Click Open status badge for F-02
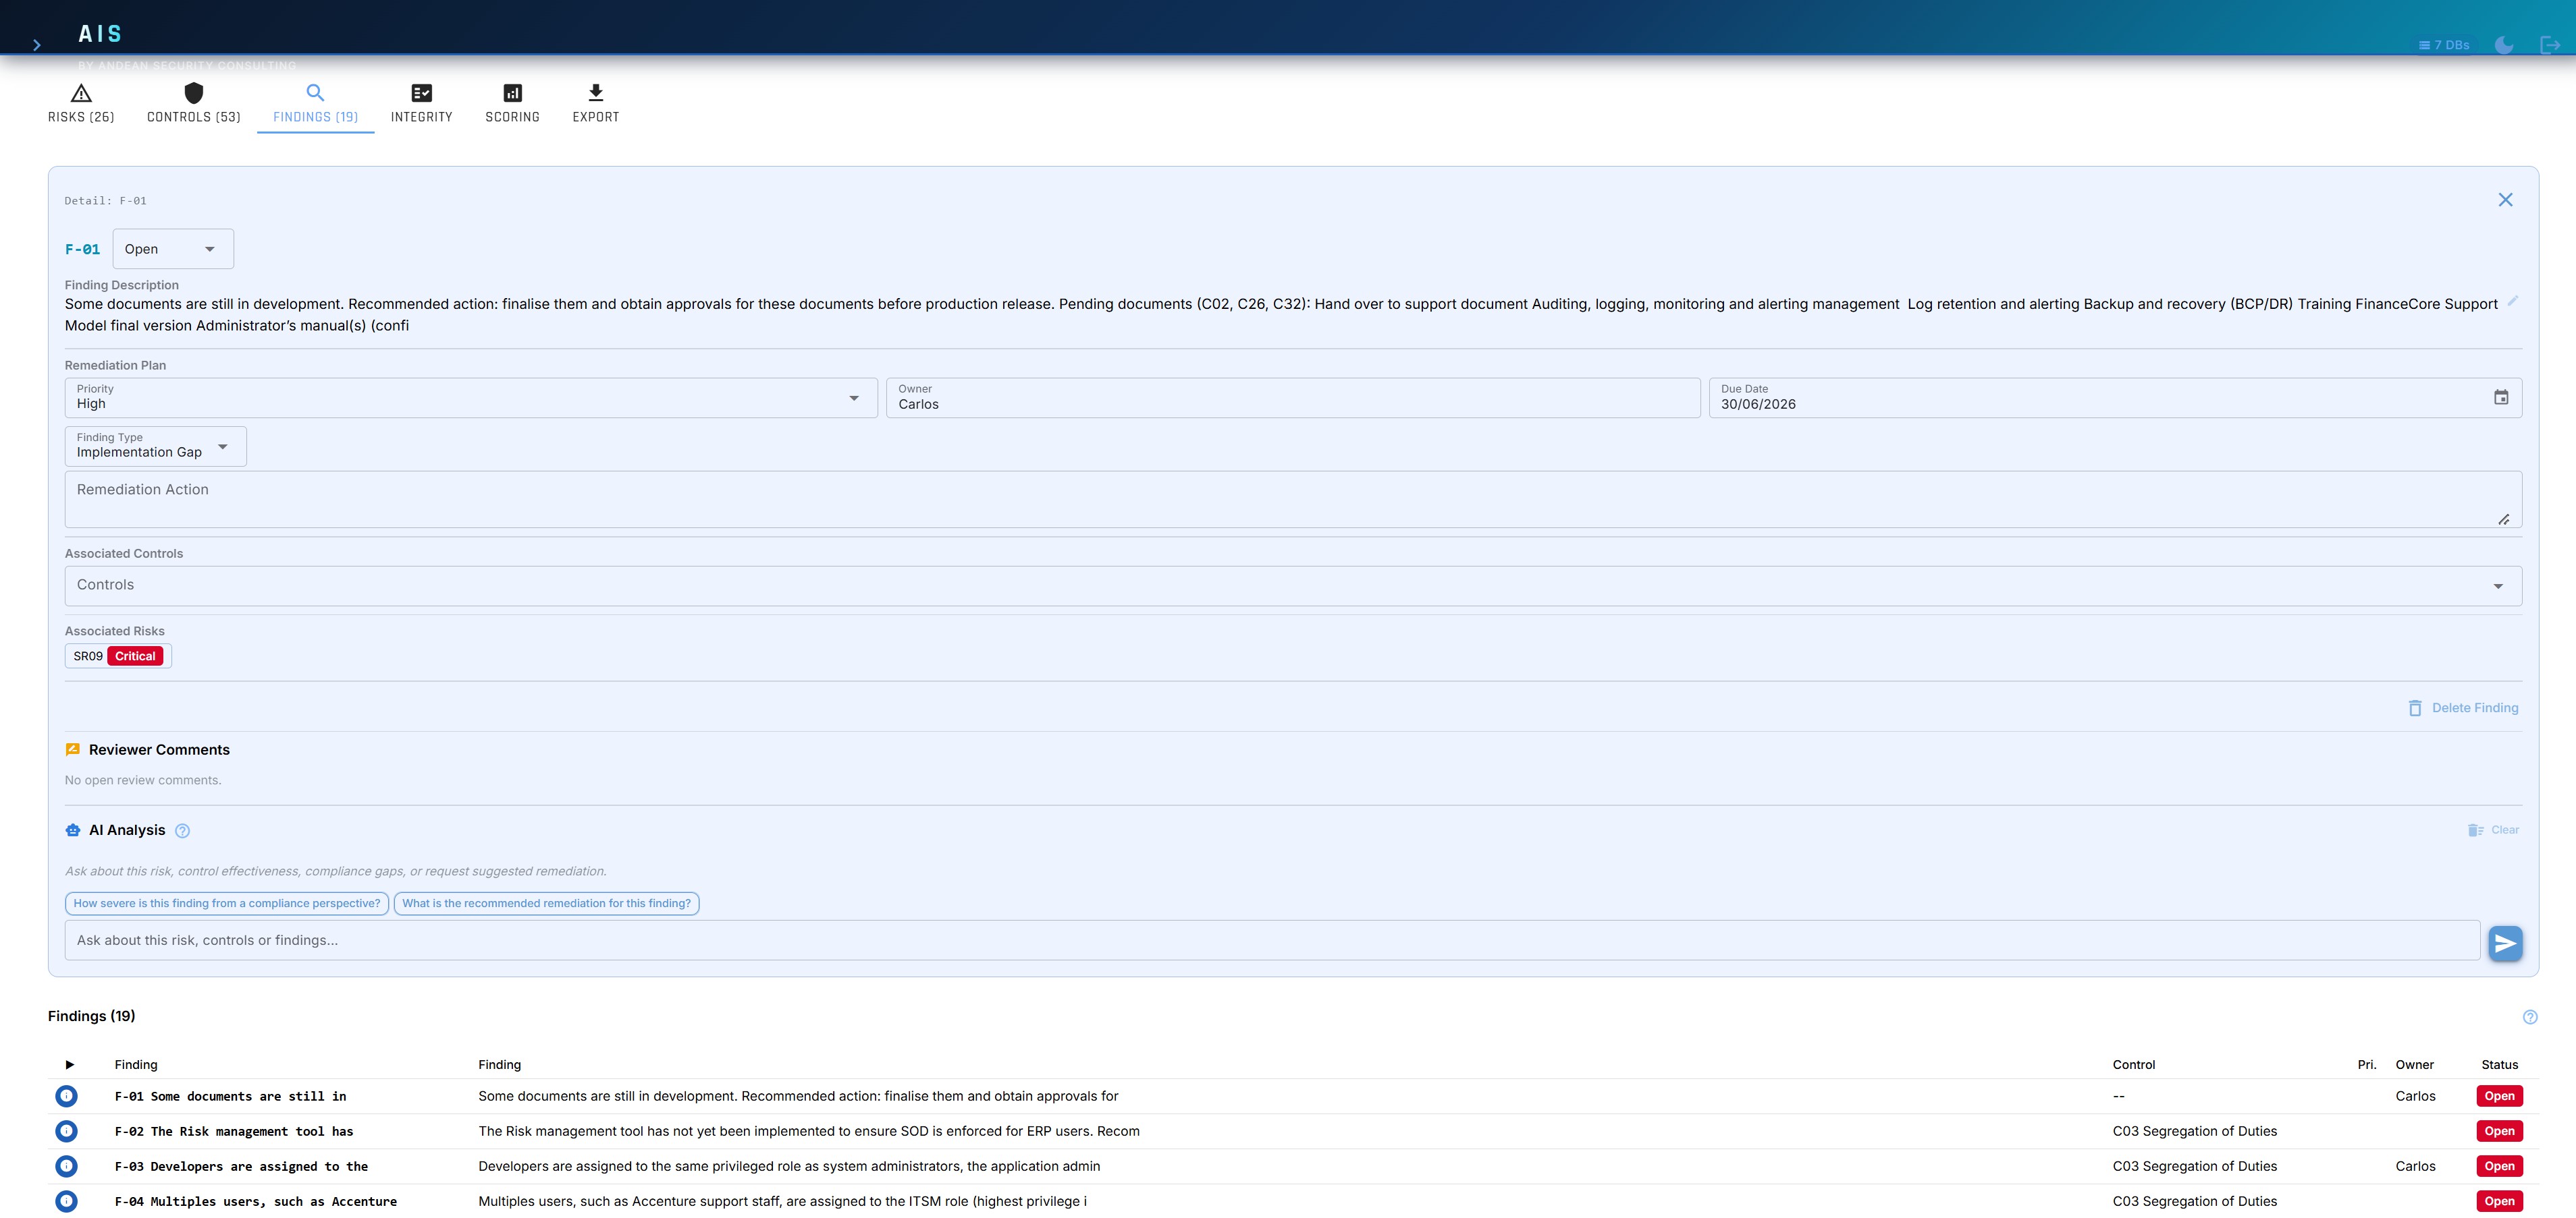 click(2499, 1131)
